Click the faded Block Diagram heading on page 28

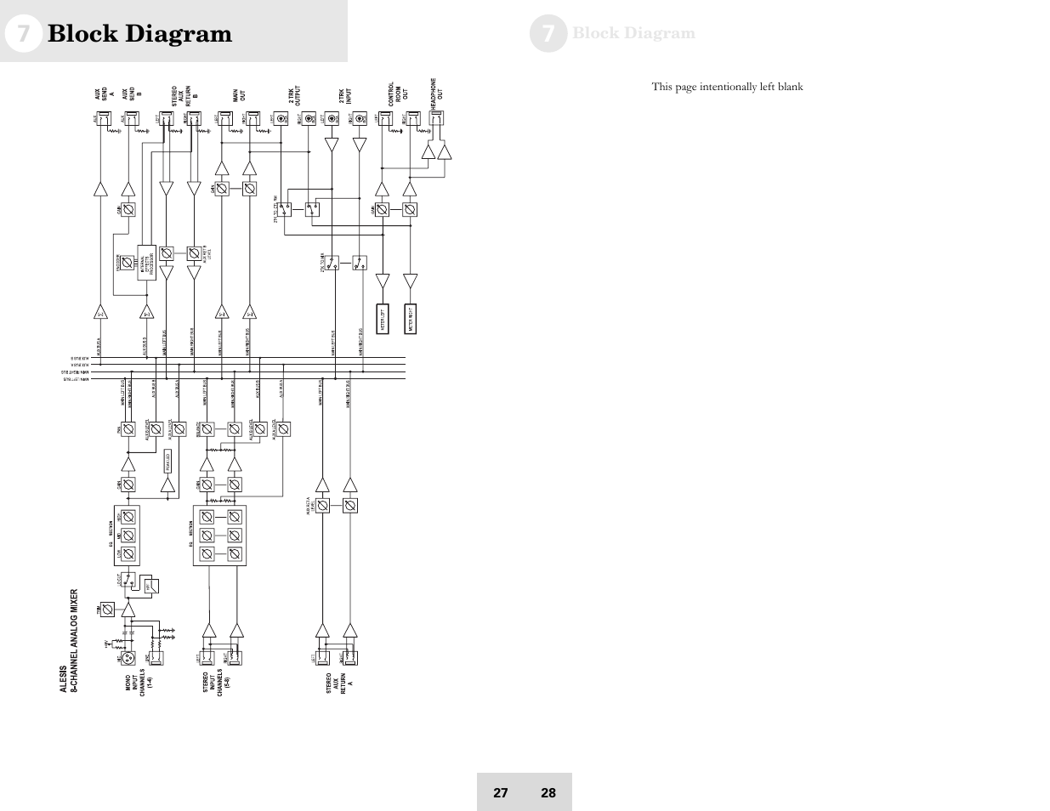(633, 33)
